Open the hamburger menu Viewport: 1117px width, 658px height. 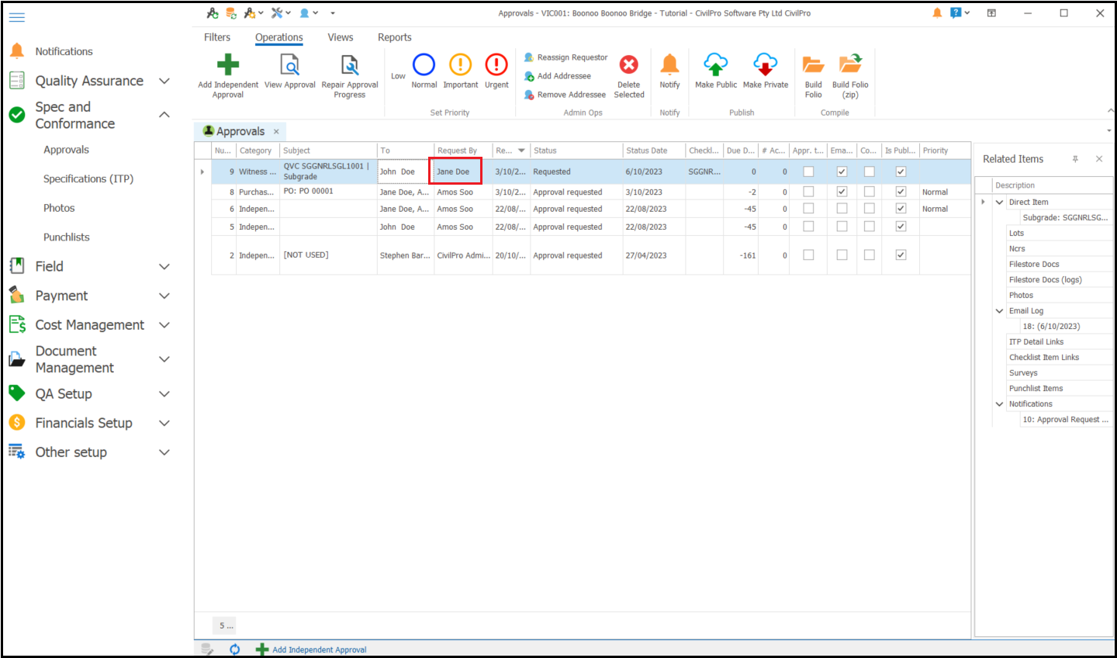click(x=16, y=16)
